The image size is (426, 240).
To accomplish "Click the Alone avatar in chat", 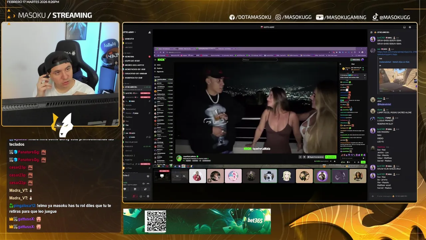I will point(373,100).
